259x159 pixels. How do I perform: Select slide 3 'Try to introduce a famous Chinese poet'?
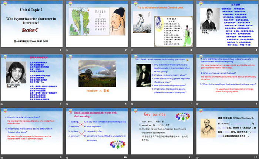(x=162, y=24)
